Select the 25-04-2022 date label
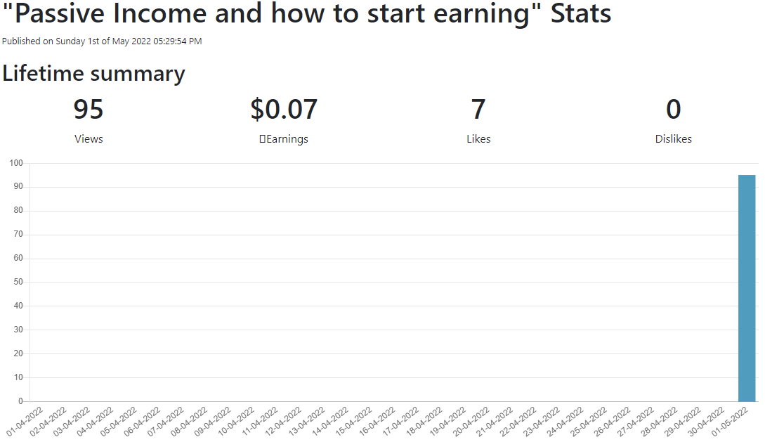 (589, 421)
